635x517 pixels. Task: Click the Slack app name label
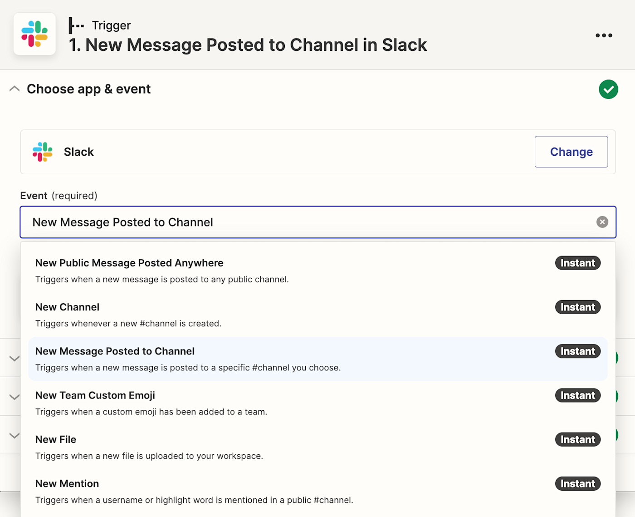coord(79,152)
